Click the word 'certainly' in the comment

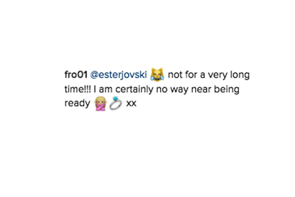point(134,89)
